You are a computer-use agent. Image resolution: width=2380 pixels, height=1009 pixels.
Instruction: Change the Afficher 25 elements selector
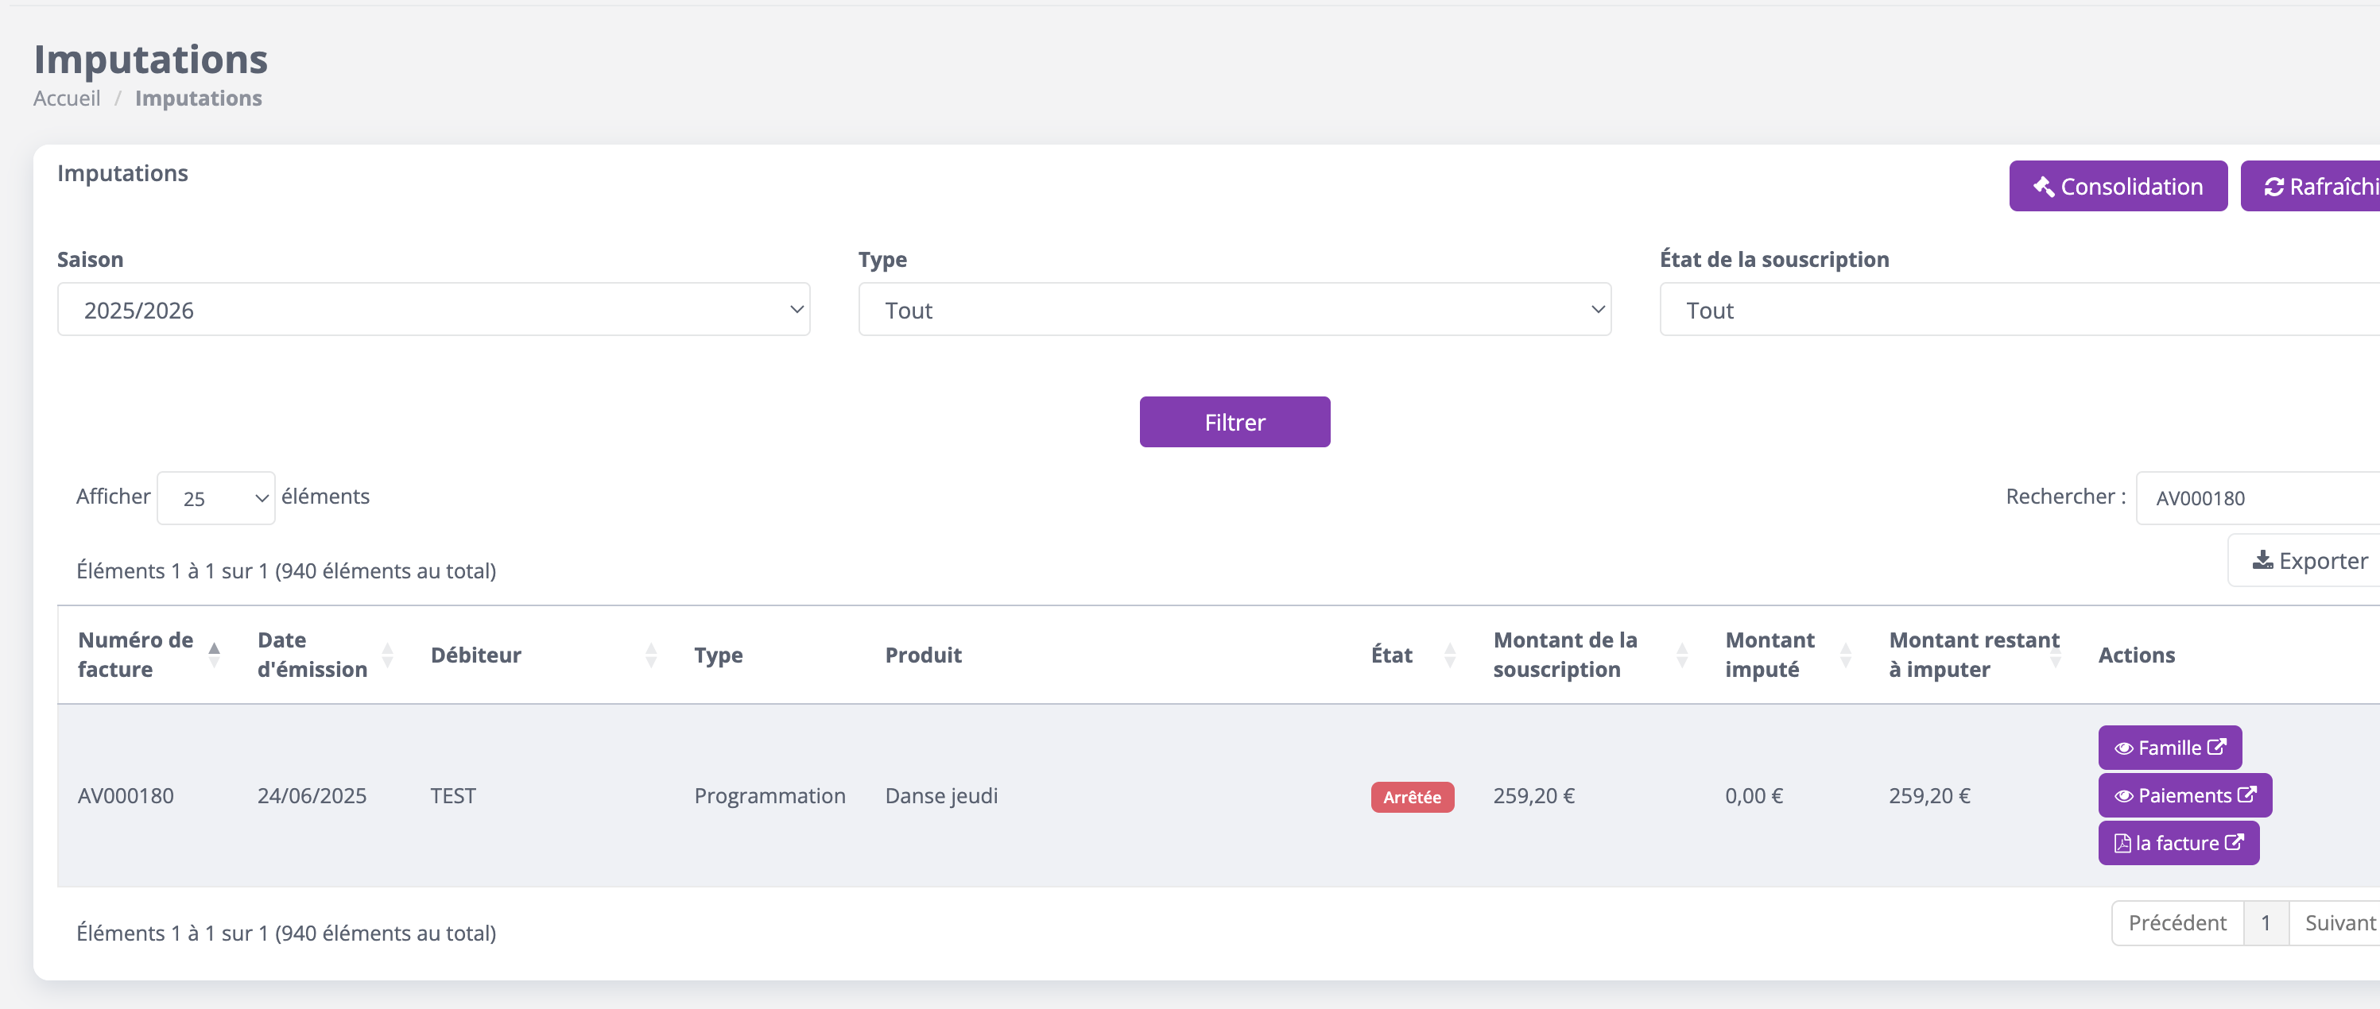pyautogui.click(x=215, y=497)
